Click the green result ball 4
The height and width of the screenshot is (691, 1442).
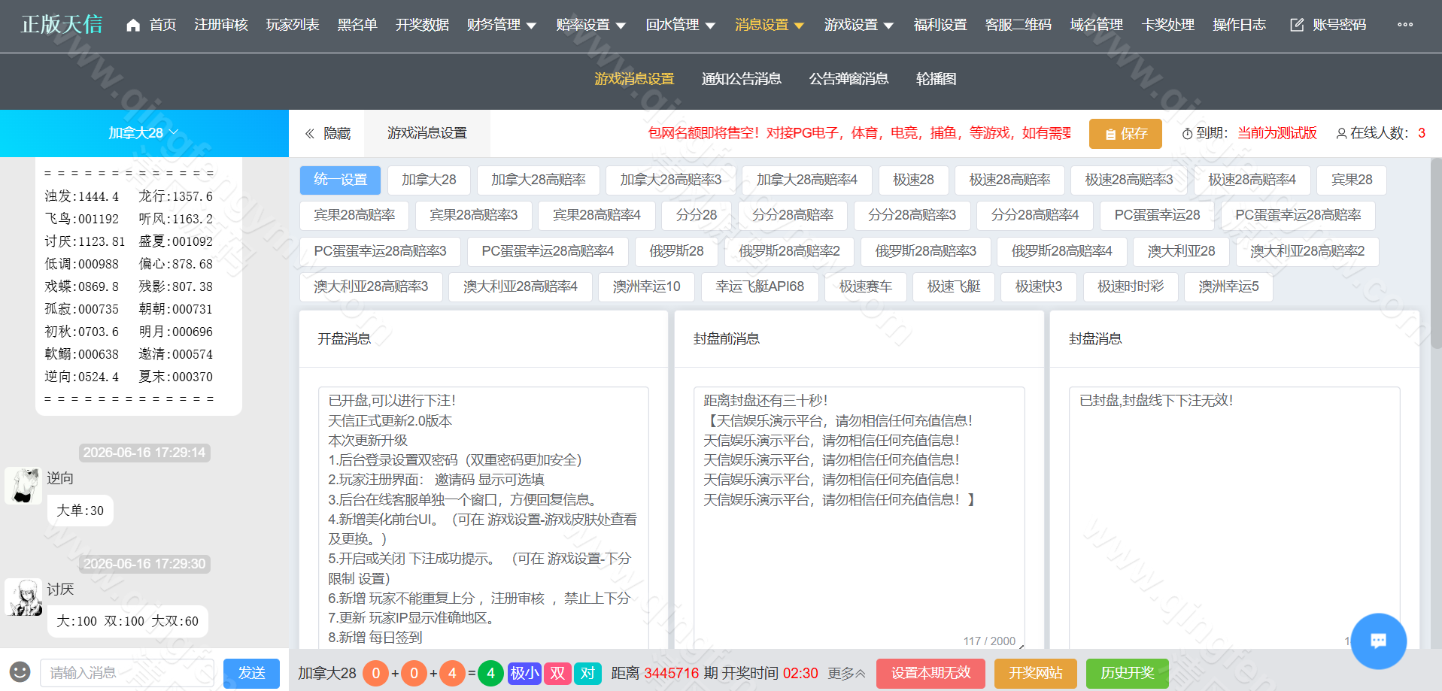pyautogui.click(x=490, y=673)
